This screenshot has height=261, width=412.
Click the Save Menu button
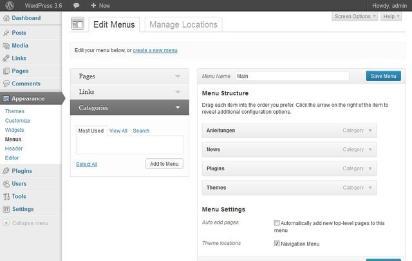(x=384, y=76)
